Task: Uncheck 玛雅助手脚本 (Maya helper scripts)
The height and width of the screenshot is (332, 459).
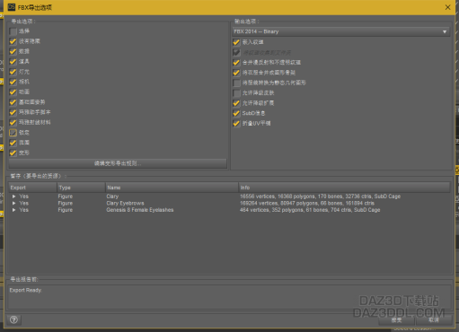Action: tap(13, 112)
